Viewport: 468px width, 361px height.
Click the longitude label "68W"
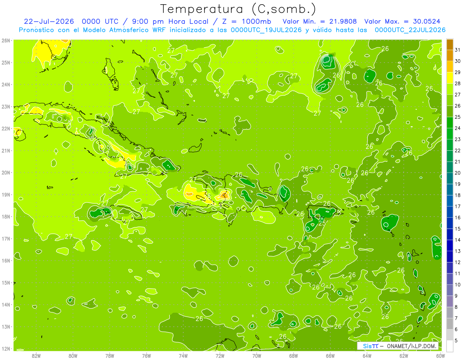point(293,356)
